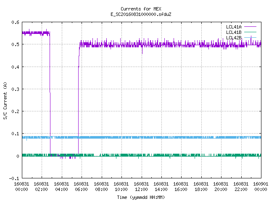Click the y-axis tick value 0.1
269x201 pixels.
point(15,134)
